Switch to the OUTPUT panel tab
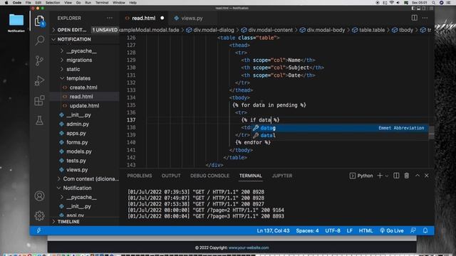 (x=171, y=176)
